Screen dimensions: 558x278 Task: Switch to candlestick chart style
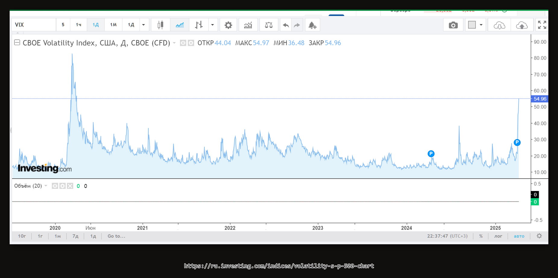[160, 25]
